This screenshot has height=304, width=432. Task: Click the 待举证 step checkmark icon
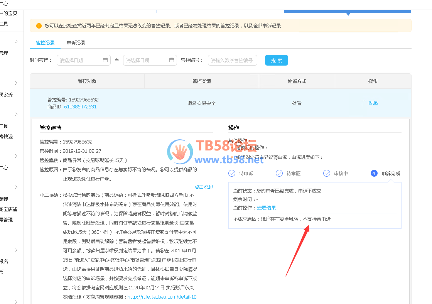pos(279,173)
